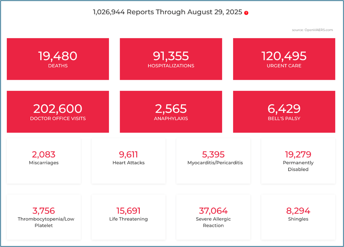Viewport: 344px width, 247px height.
Task: Click the 202,600 Doctor Office Visits tile
Action: pos(58,112)
